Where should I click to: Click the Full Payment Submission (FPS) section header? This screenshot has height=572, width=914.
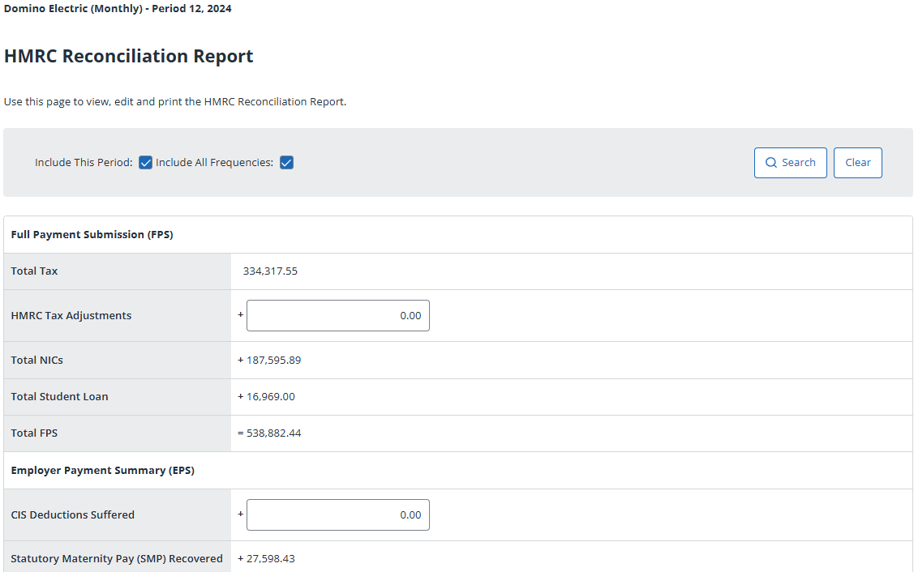click(92, 235)
